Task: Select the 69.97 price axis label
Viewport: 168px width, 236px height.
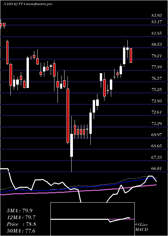Action: click(157, 135)
